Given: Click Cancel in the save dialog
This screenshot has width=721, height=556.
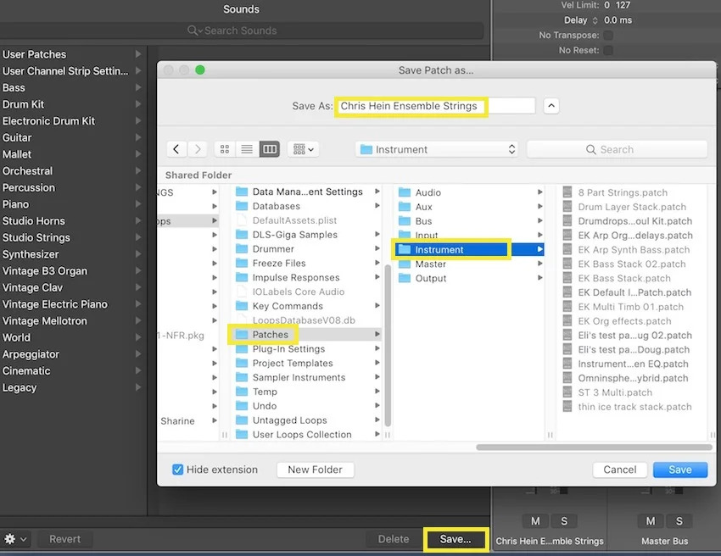Looking at the screenshot, I should [x=620, y=470].
